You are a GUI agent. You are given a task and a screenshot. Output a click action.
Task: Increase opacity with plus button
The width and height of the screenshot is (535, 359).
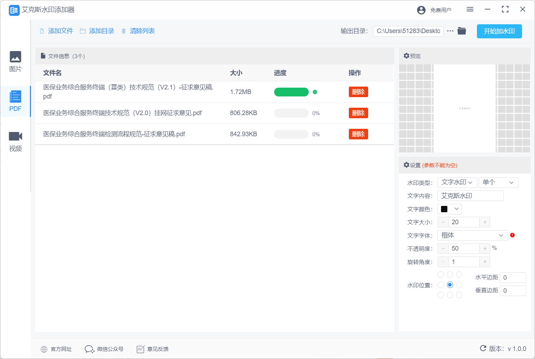(485, 248)
